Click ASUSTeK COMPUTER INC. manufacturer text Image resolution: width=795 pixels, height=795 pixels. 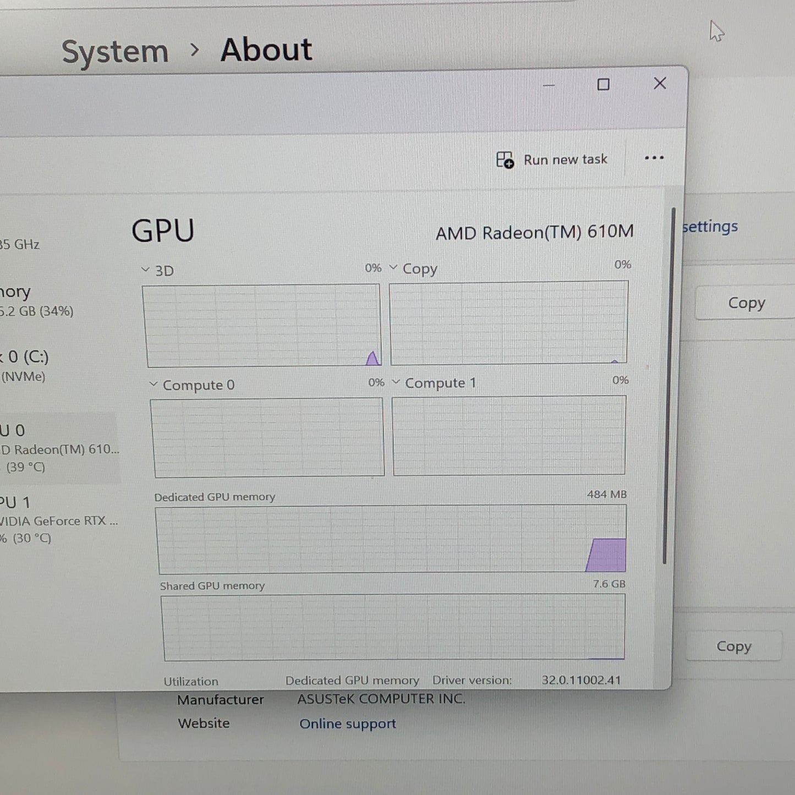click(x=381, y=699)
